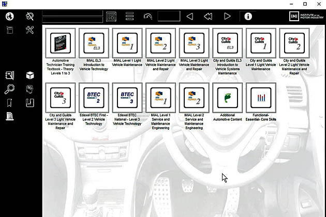Click 'Functional- Essential- Core Skills' label text
This screenshot has width=326, height=217.
coord(261,117)
